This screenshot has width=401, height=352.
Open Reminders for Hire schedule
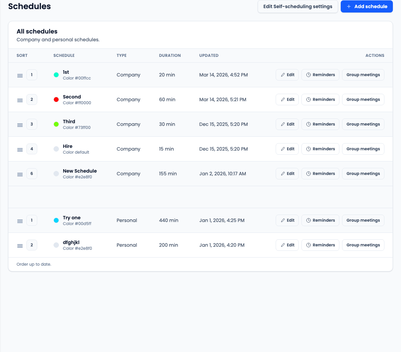(320, 149)
